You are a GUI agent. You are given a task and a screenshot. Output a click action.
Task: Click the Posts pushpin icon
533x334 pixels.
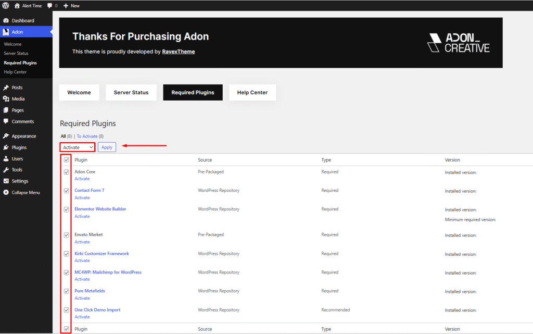click(6, 88)
